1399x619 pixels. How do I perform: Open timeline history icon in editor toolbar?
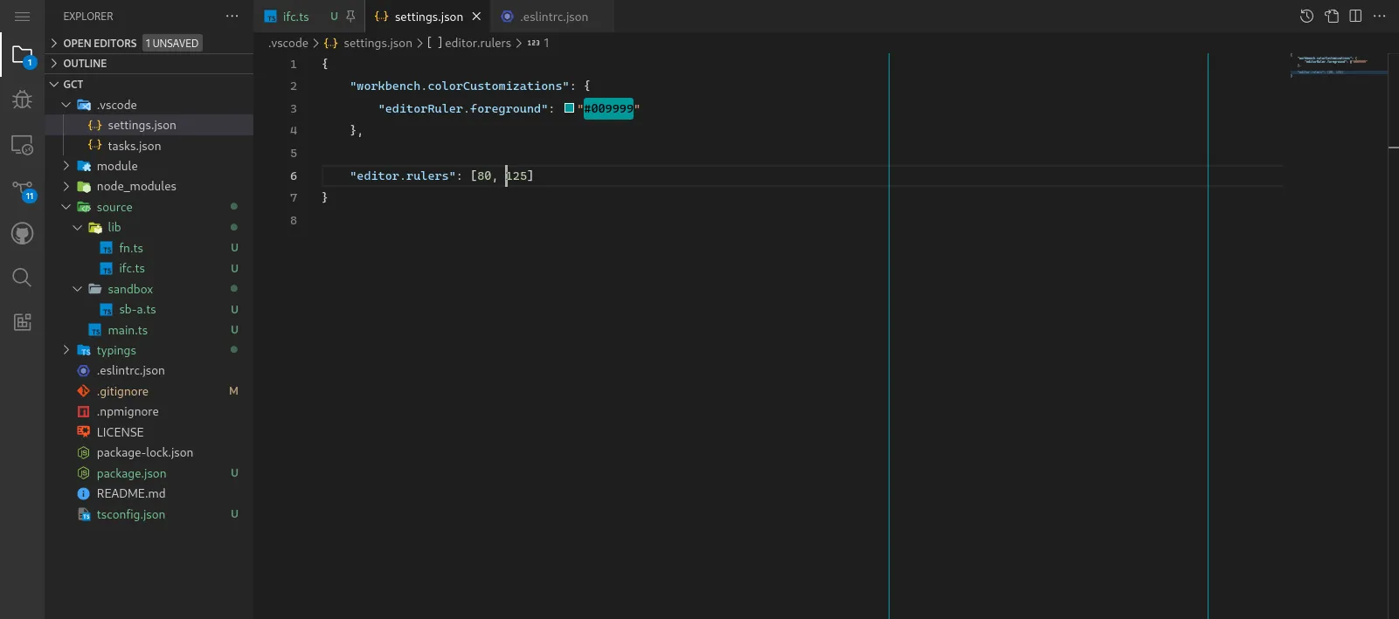pyautogui.click(x=1306, y=16)
